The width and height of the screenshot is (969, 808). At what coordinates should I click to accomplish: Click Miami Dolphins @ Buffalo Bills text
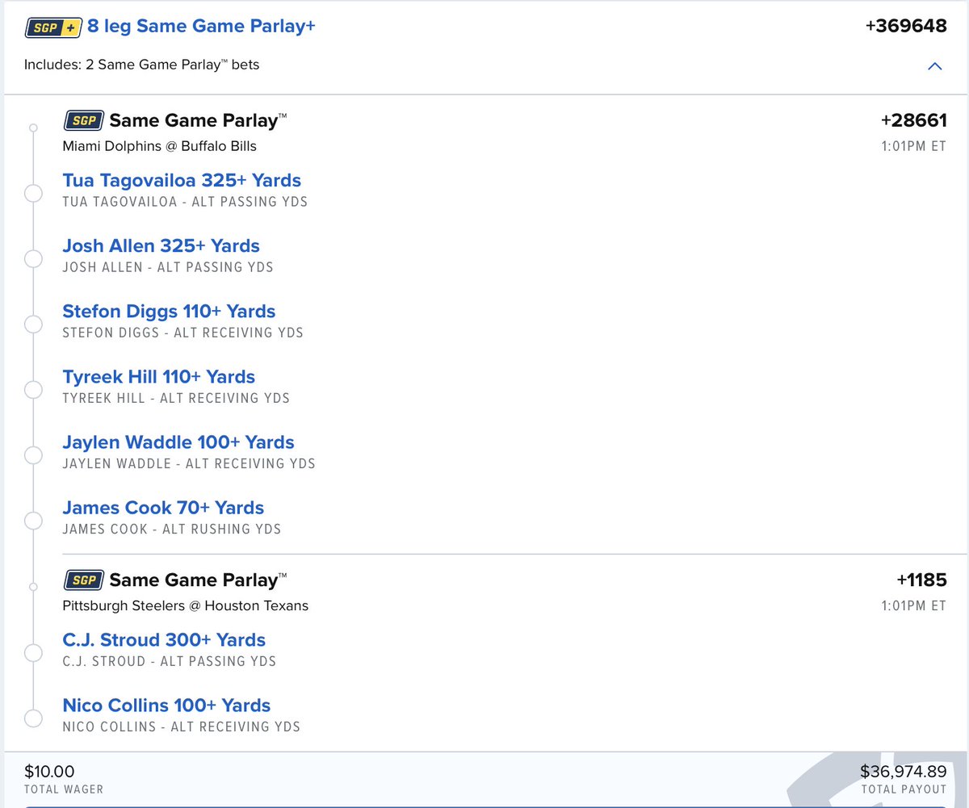click(x=159, y=146)
